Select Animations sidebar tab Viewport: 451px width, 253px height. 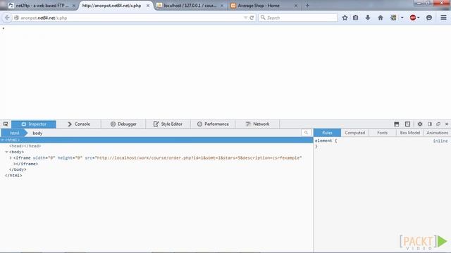click(437, 133)
